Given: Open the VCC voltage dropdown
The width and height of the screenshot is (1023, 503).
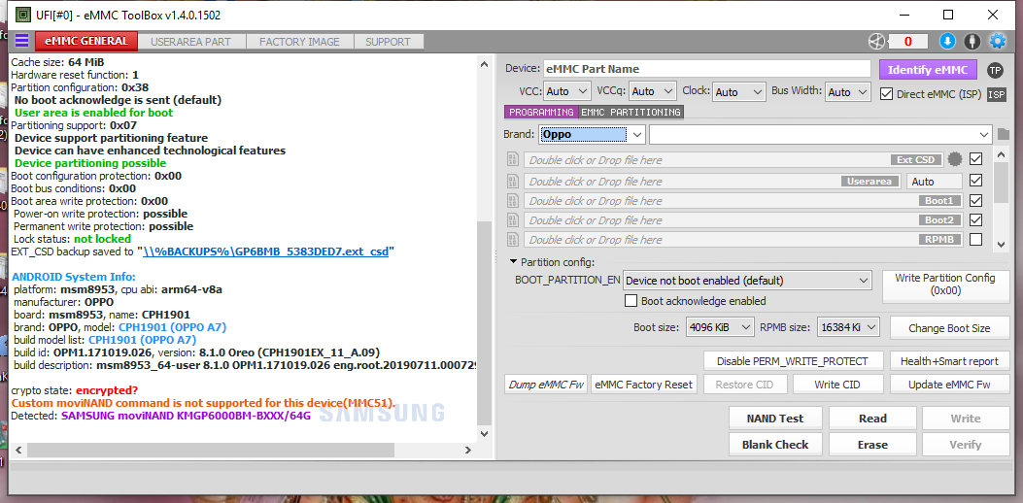Looking at the screenshot, I should click(x=566, y=91).
